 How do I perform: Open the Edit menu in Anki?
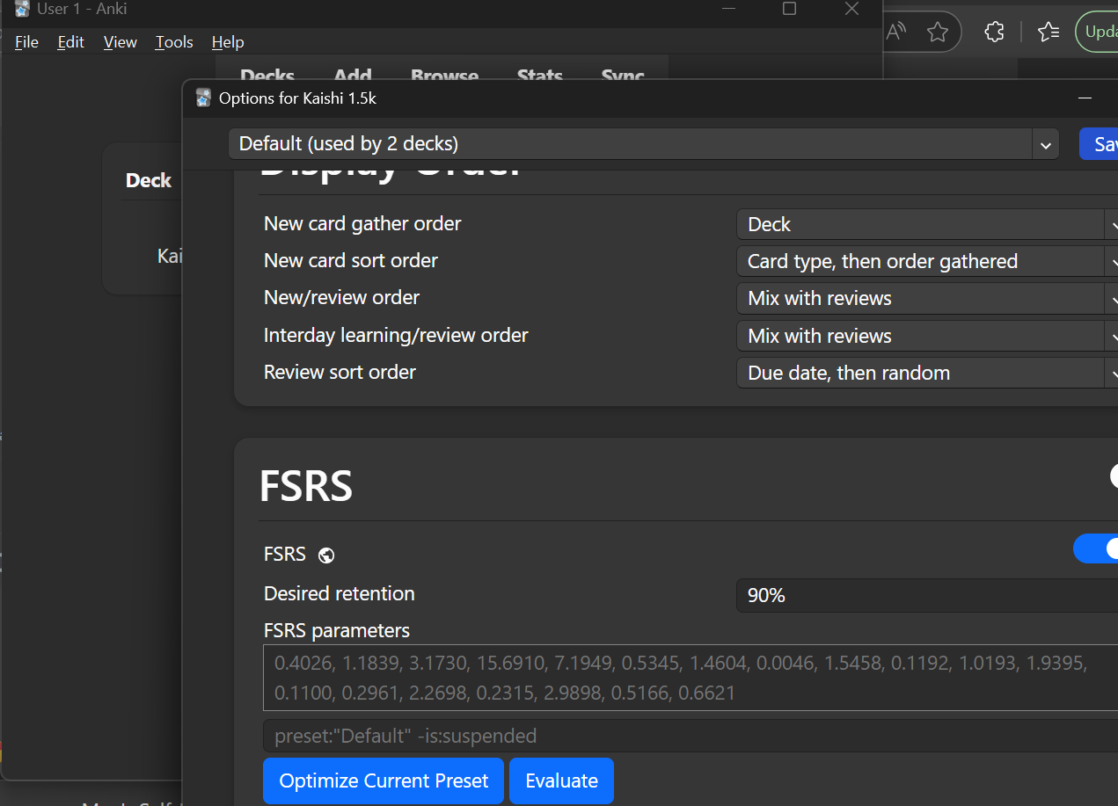pos(71,42)
